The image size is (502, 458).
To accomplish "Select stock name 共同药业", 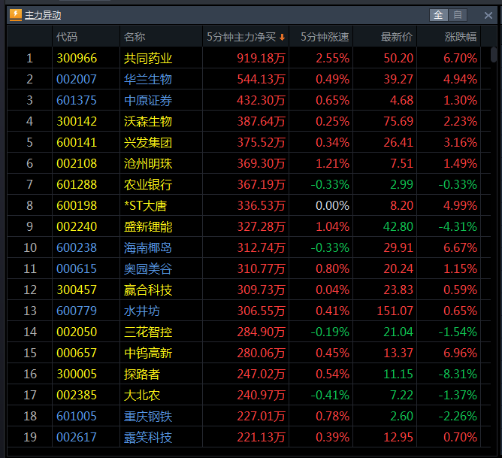I will tap(148, 59).
